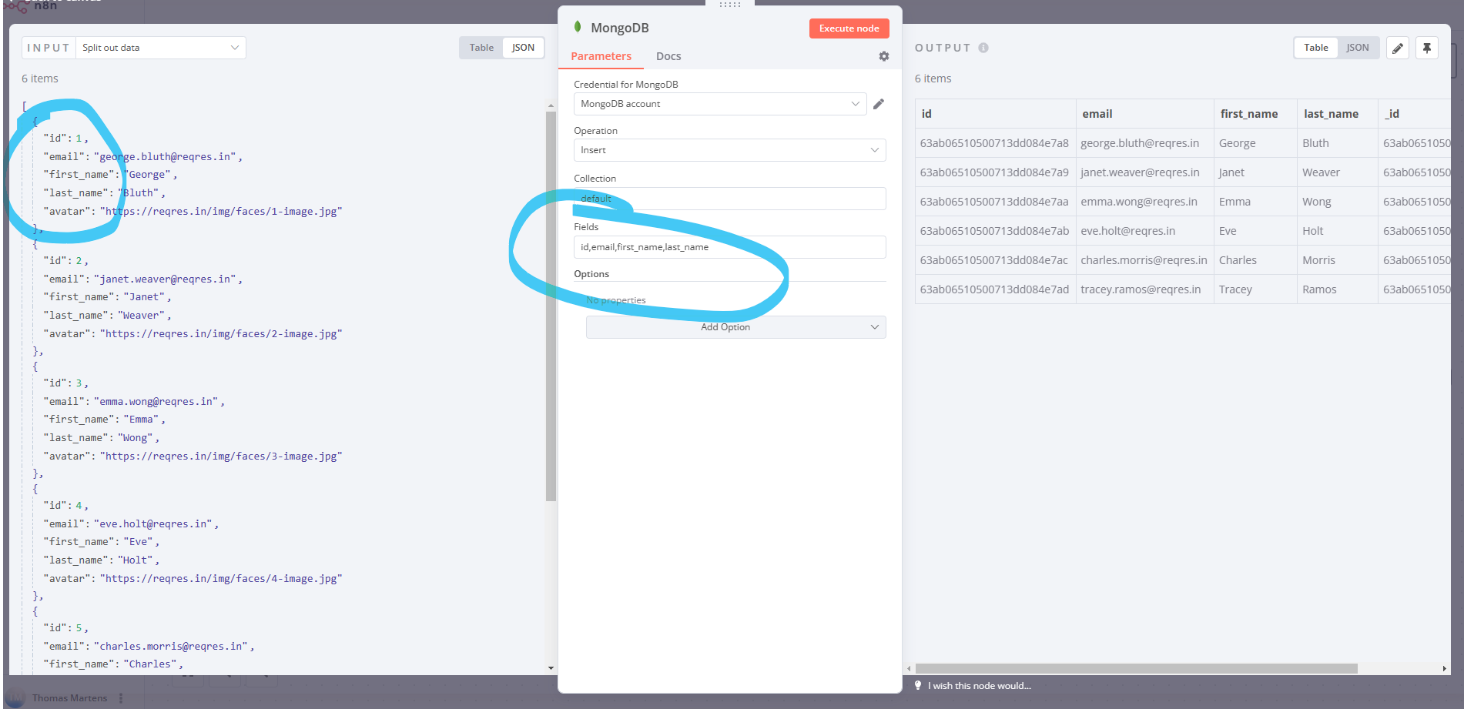
Task: Click the input '6 items' count label
Action: [40, 79]
